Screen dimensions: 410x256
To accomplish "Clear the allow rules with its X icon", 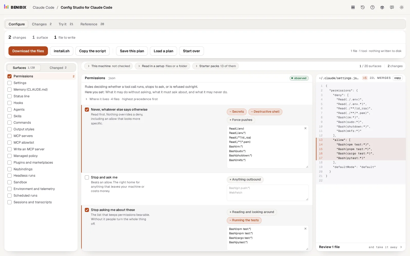I will 305,229.
